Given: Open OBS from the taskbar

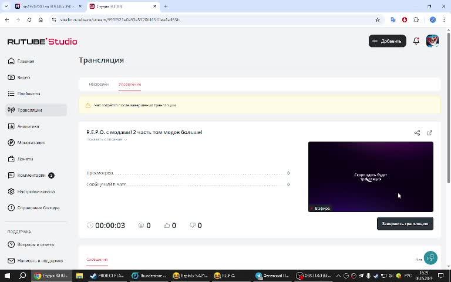Looking at the screenshot, I should pos(314,276).
